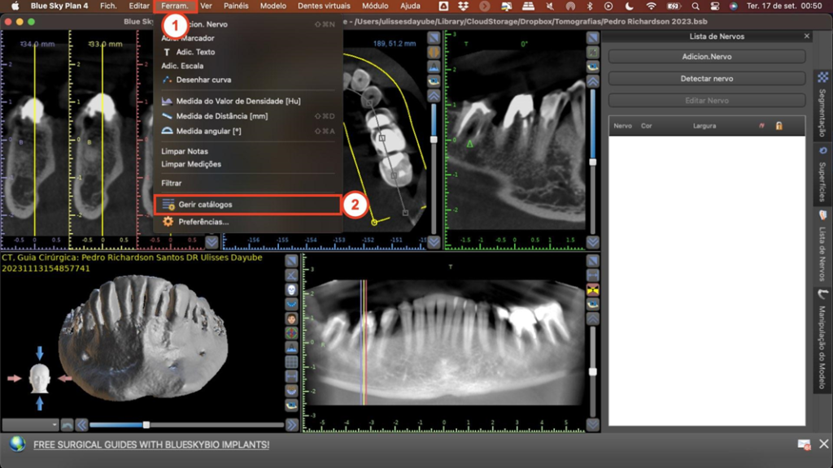Open the free surgical guides link
The image size is (833, 468).
[x=150, y=444]
